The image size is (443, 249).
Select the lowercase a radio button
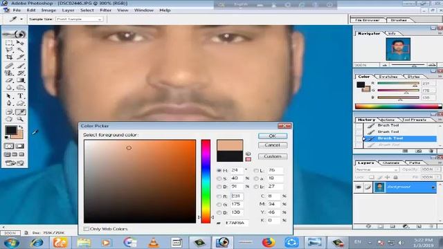[x=256, y=178]
